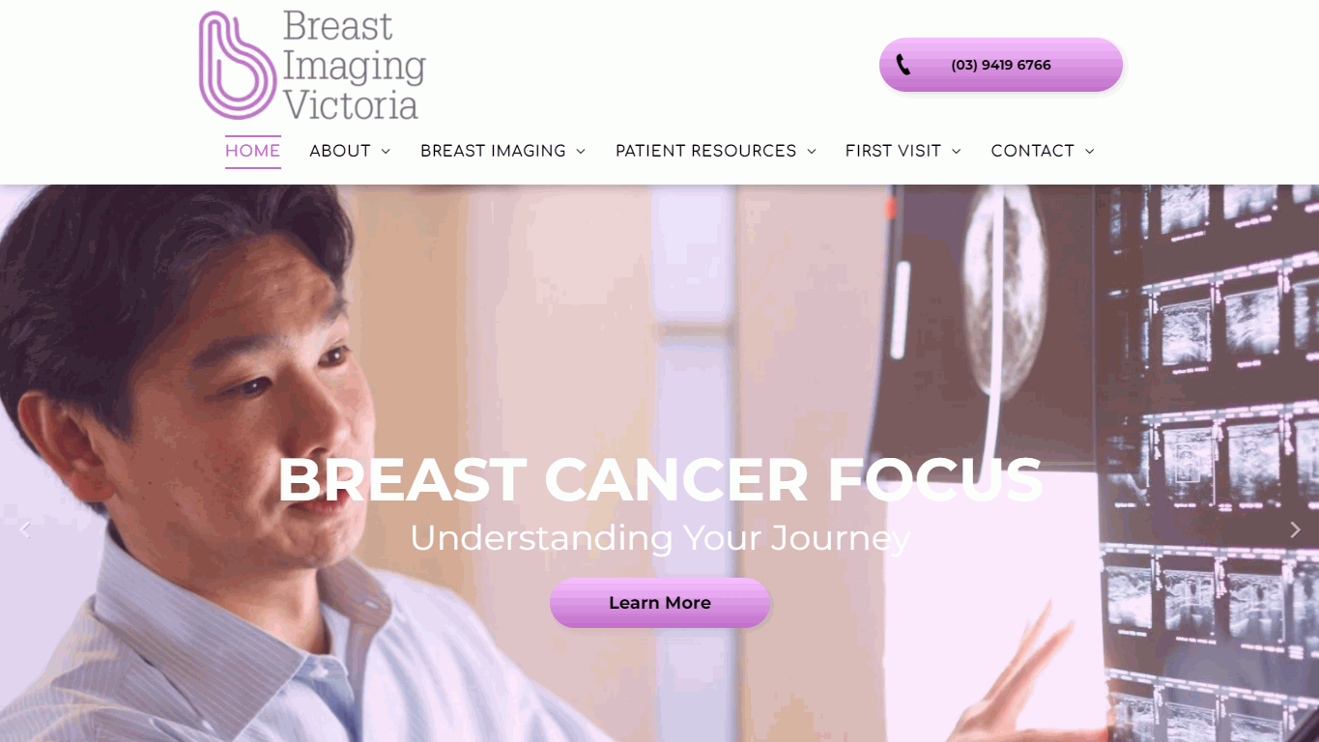Open the First Visit menu

893,151
